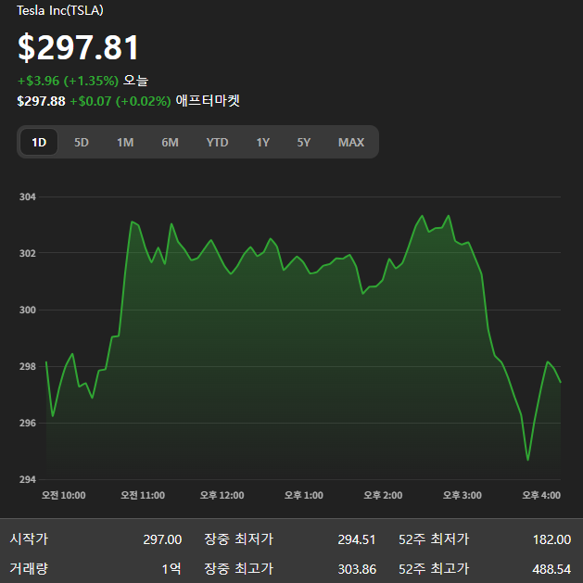
Task: Click the Tesla Inc(TSLA) title
Action: click(x=60, y=10)
